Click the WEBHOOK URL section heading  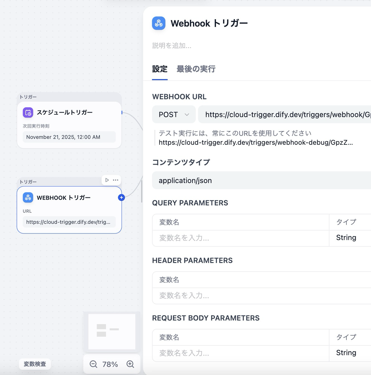(x=179, y=97)
